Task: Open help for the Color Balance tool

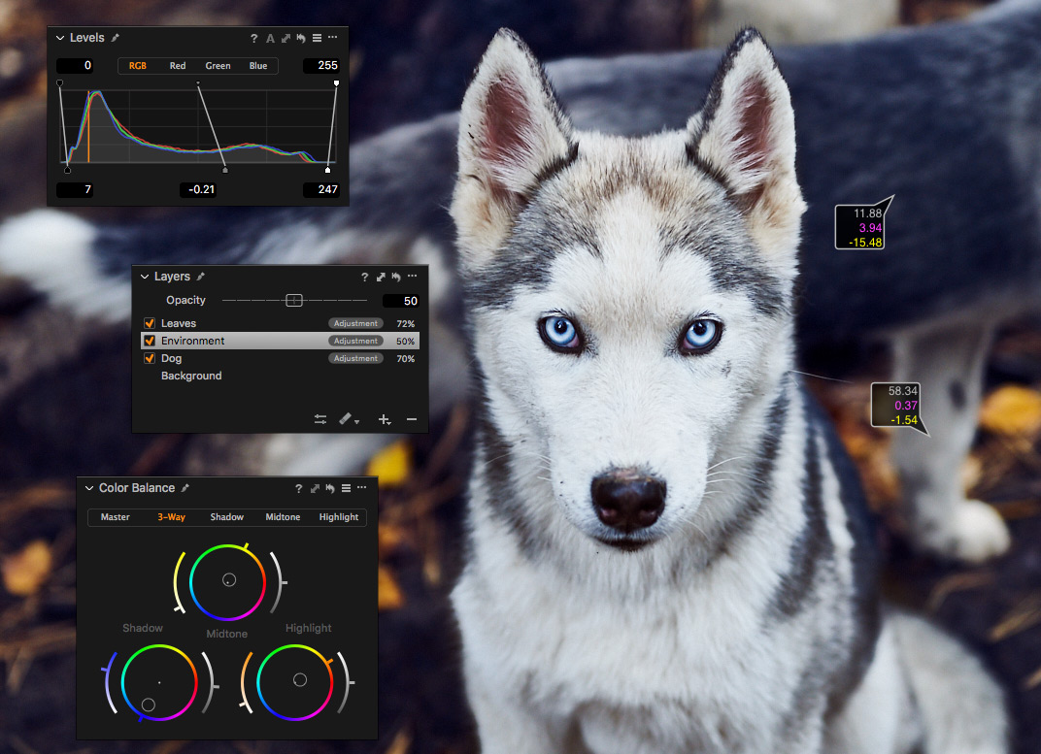Action: click(x=299, y=488)
